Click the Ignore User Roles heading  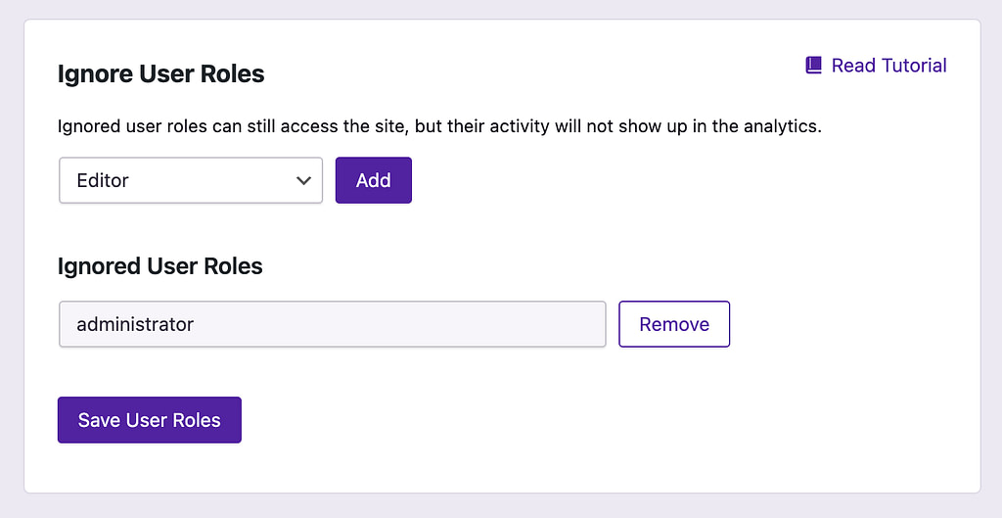pyautogui.click(x=161, y=74)
